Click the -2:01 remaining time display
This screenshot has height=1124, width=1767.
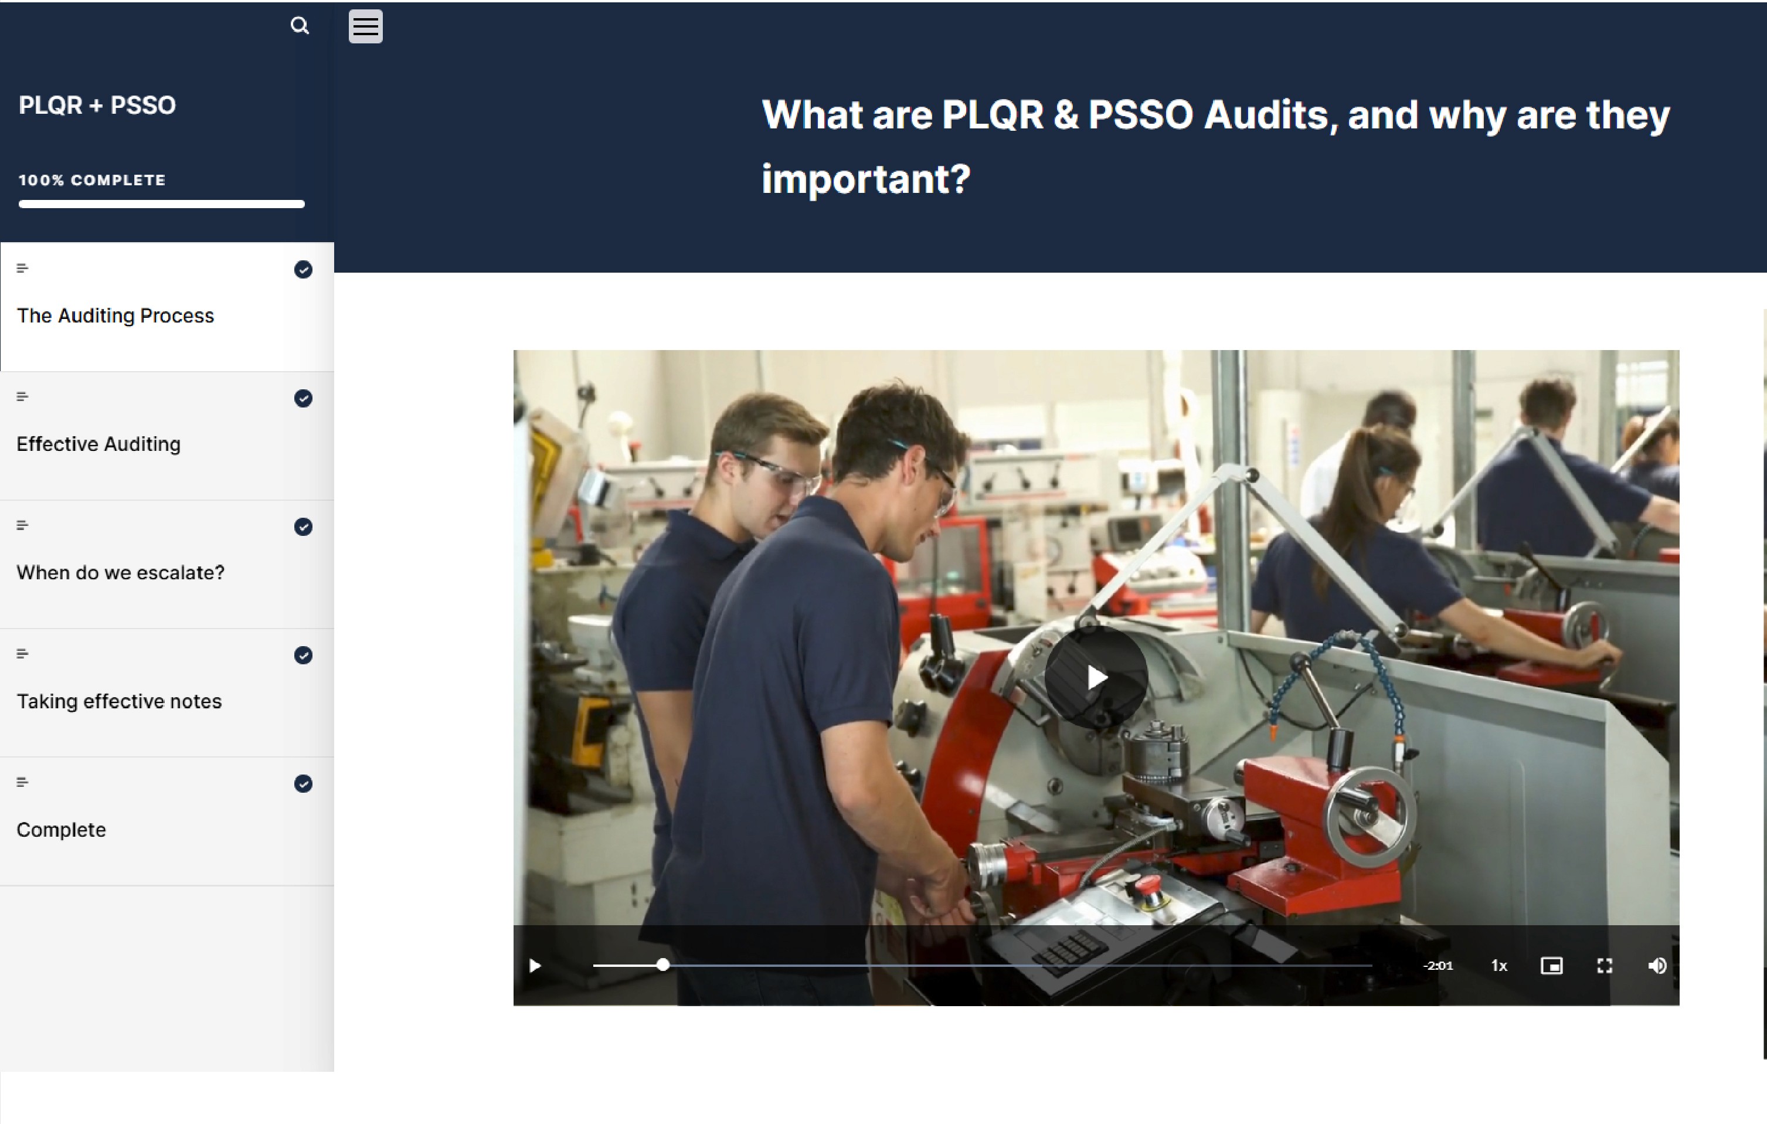[x=1439, y=966]
